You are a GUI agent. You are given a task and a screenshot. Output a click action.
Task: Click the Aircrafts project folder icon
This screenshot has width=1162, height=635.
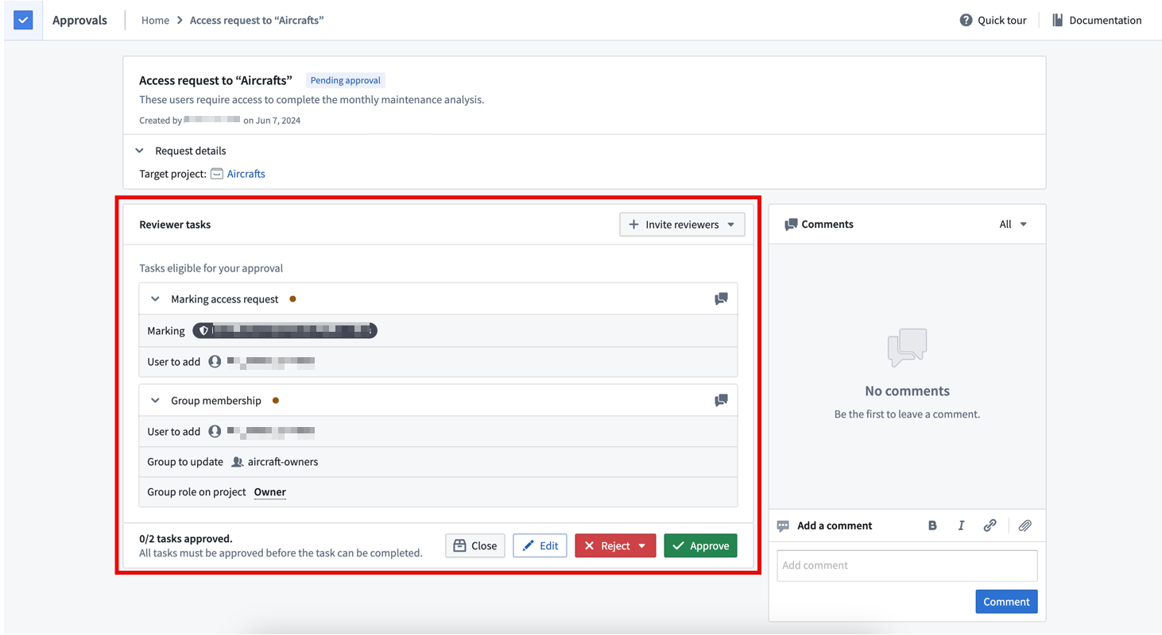(216, 174)
